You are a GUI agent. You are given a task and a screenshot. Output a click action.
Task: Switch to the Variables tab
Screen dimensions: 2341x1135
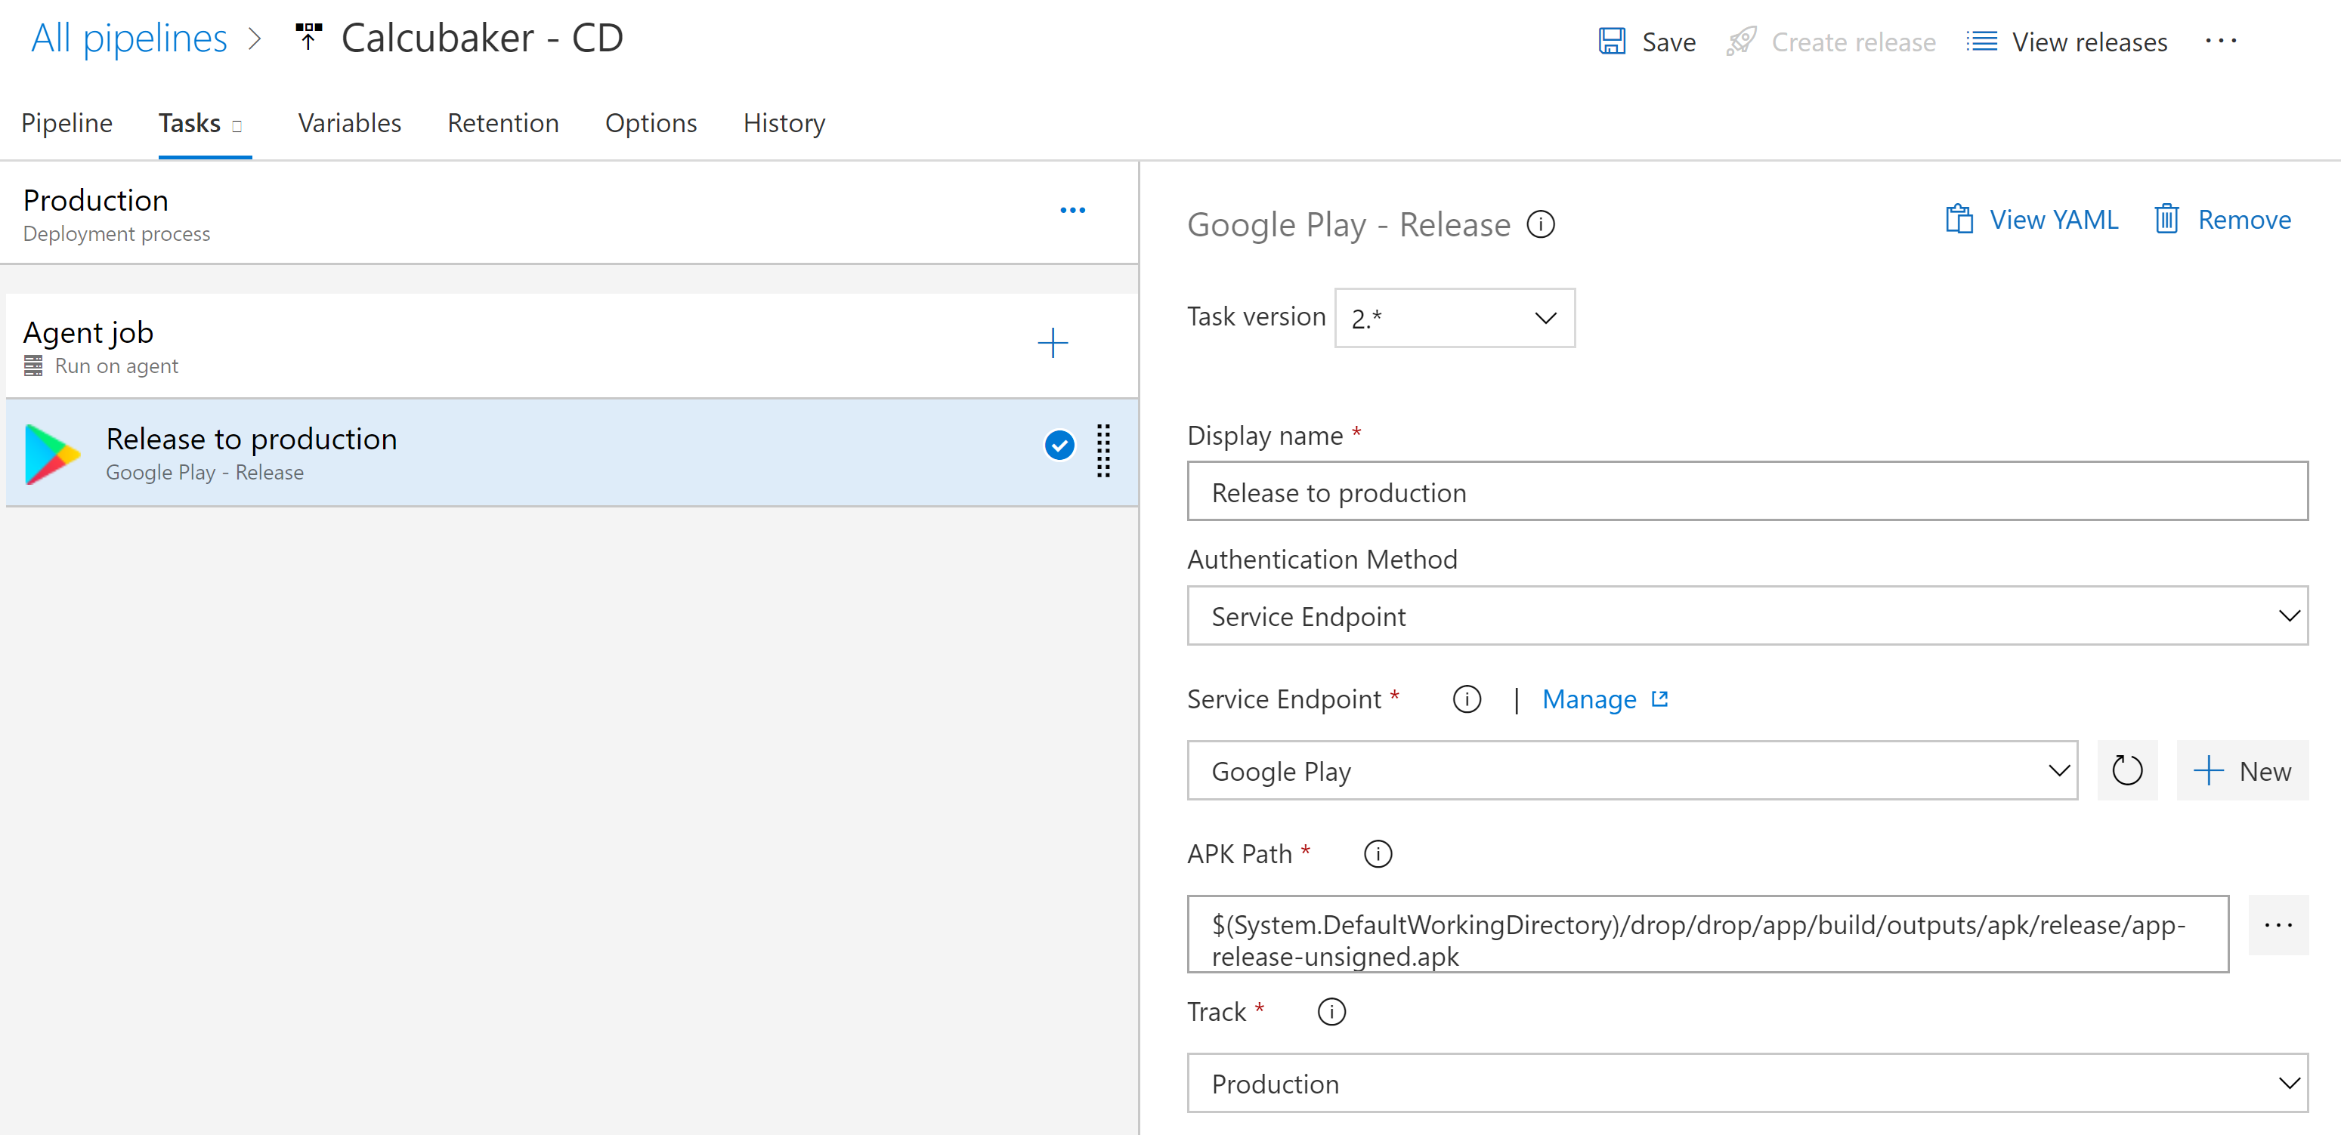point(350,124)
